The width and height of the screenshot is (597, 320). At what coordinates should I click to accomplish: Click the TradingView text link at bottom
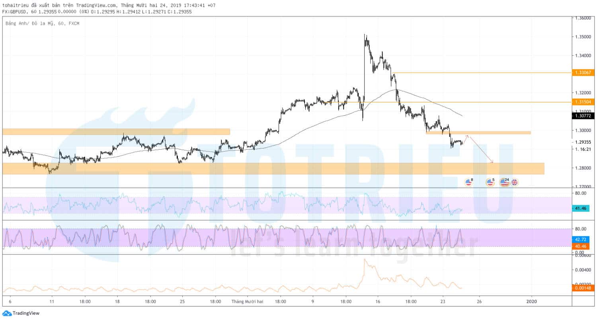click(26, 313)
